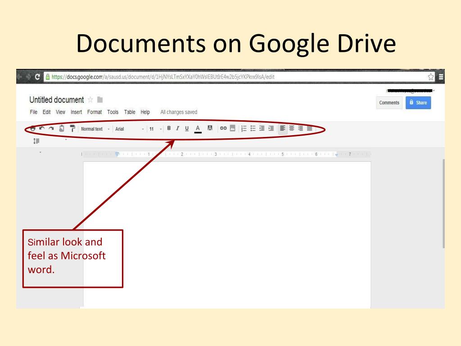Align text to the right
Image resolution: width=461 pixels, height=346 pixels.
click(x=300, y=128)
